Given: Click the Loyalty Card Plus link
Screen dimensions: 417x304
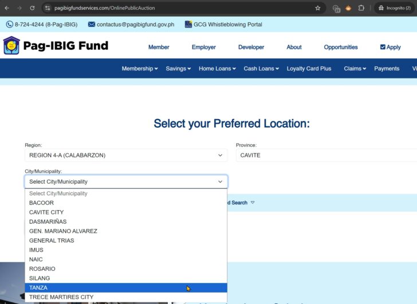Looking at the screenshot, I should [x=309, y=69].
